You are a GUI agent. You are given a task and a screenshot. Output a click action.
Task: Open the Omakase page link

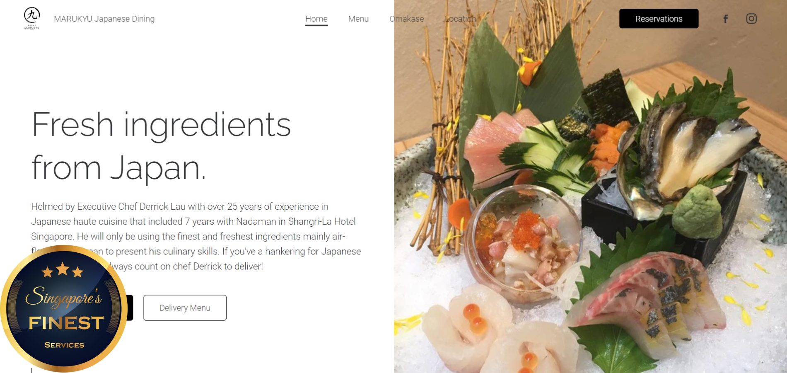tap(406, 19)
